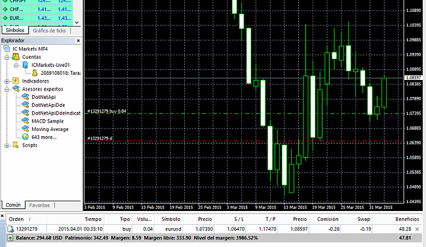
Task: Click the MACD Sample expert advisor icon
Action: (x=26, y=121)
